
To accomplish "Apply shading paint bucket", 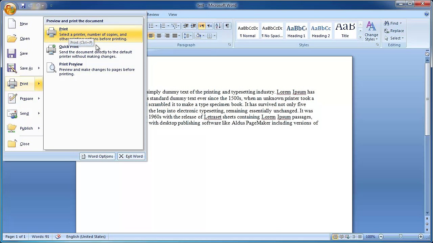I will point(198,36).
